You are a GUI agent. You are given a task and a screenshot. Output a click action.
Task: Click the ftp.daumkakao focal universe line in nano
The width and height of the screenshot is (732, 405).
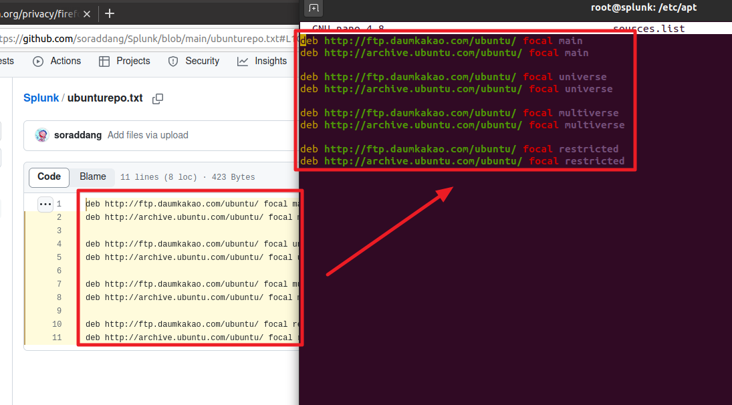tap(453, 77)
